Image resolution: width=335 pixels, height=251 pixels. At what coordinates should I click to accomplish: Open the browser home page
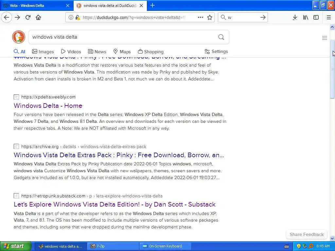coord(38,17)
